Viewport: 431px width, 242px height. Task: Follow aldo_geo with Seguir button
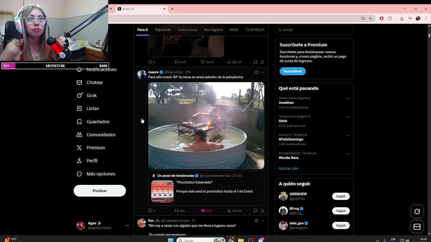pos(341,226)
